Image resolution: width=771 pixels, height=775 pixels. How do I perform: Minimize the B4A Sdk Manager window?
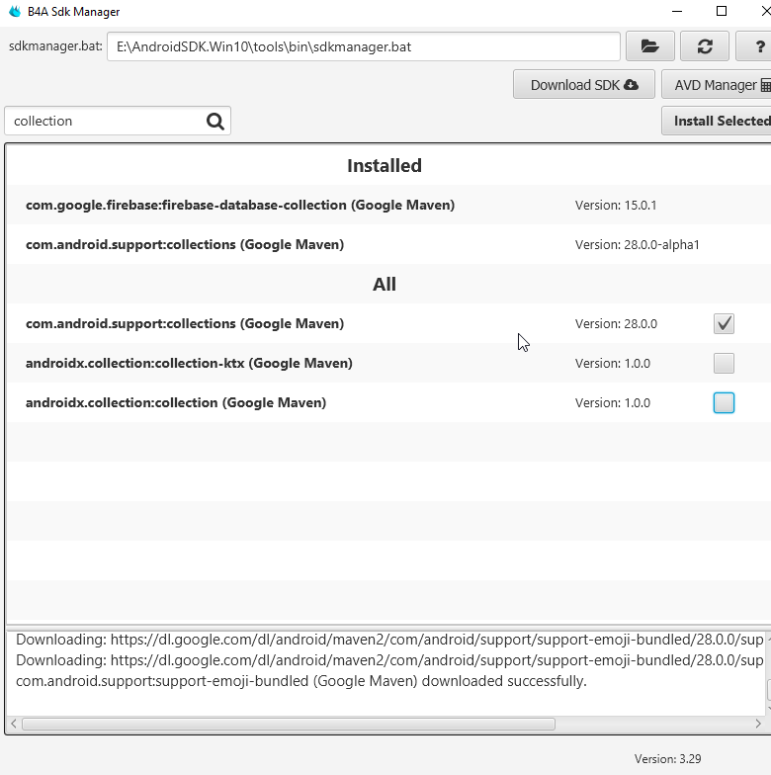tap(677, 11)
